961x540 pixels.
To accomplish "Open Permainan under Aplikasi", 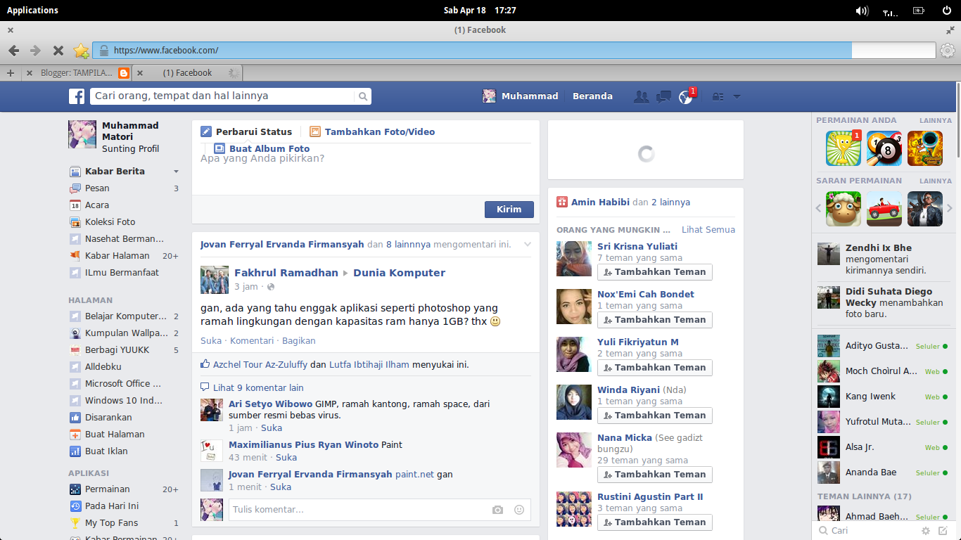I will (107, 489).
